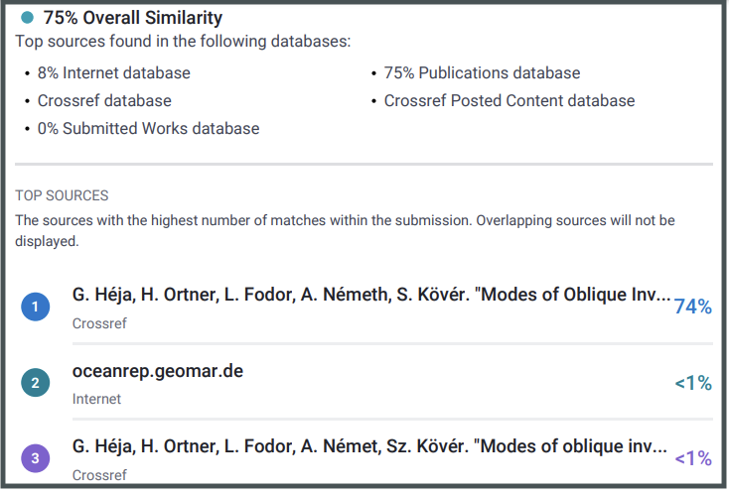Image resolution: width=729 pixels, height=493 pixels.
Task: Click the teal number 2 source badge
Action: [36, 383]
